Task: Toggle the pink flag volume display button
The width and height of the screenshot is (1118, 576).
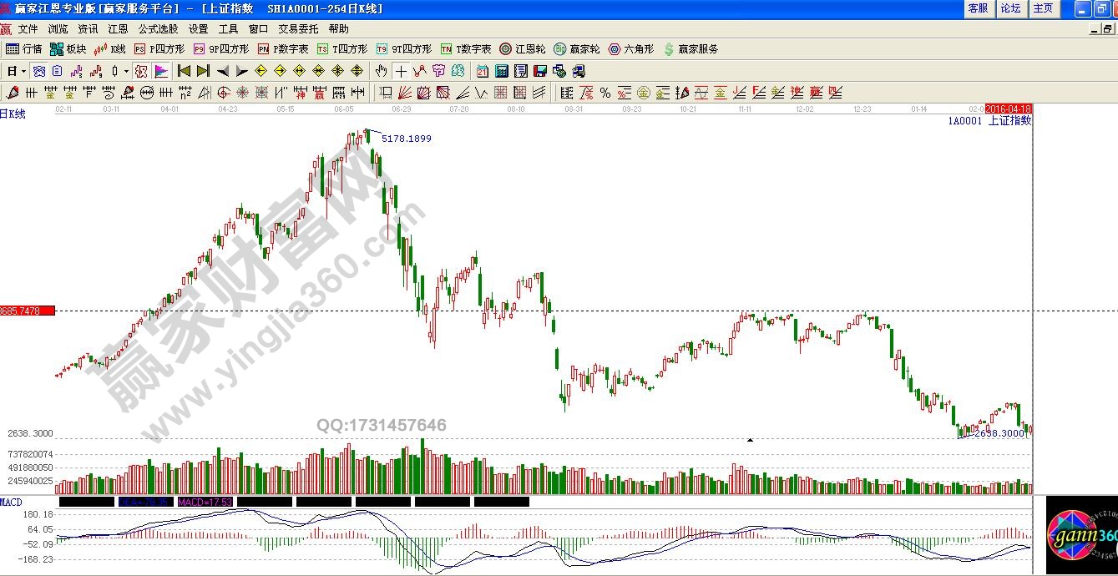Action: pos(161,71)
